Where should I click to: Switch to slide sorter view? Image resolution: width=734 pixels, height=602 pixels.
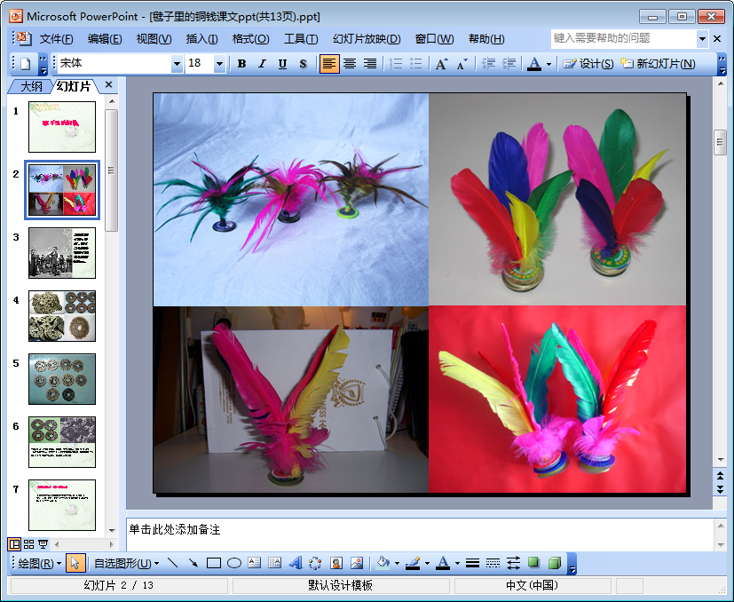[x=28, y=544]
